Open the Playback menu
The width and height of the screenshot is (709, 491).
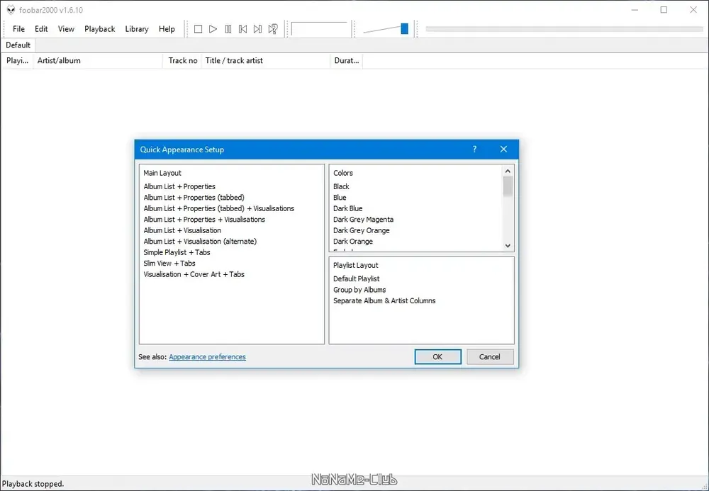click(99, 29)
